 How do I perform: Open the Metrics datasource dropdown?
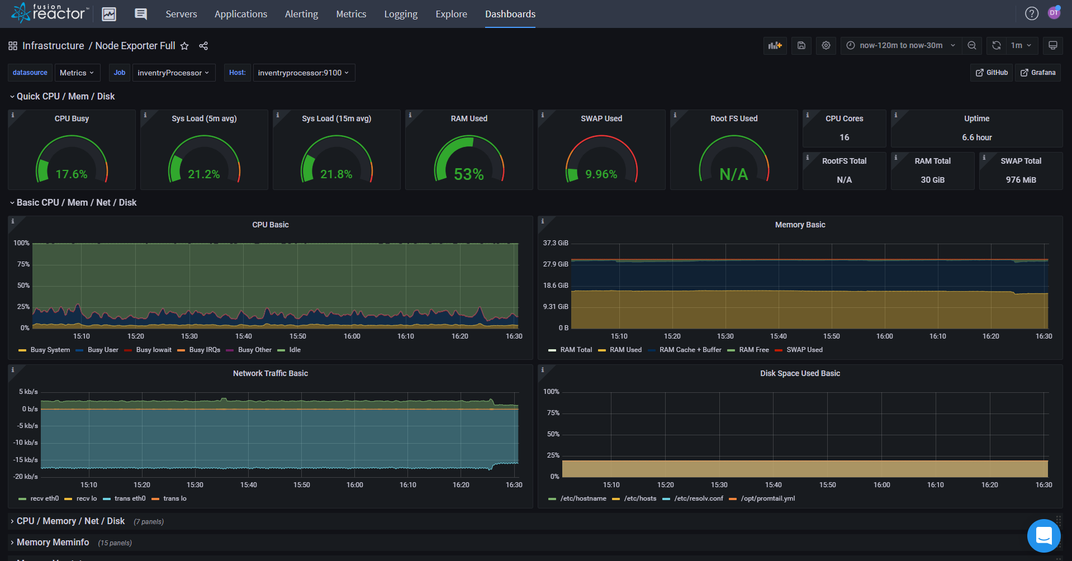tap(77, 73)
